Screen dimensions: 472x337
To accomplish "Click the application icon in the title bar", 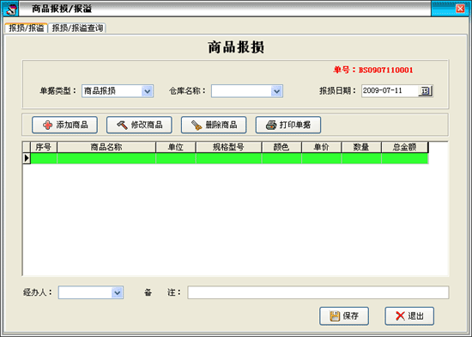I will click(11, 9).
